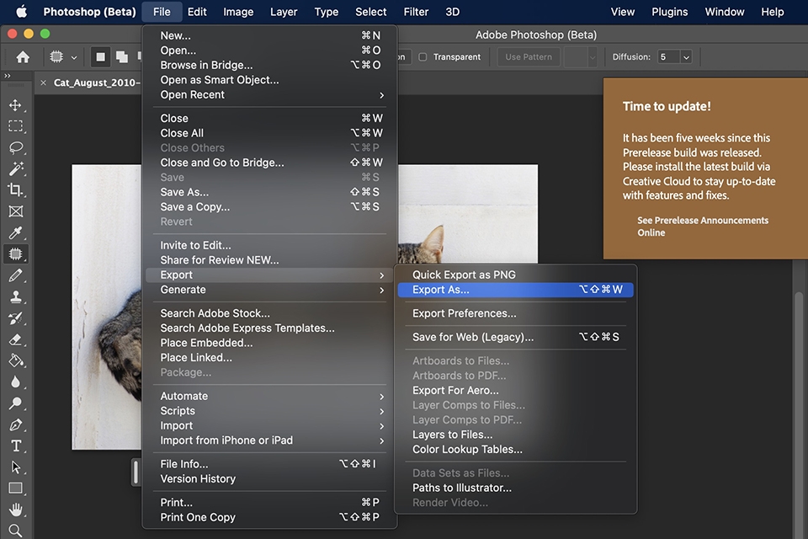Select the Frame tool

[x=15, y=211]
